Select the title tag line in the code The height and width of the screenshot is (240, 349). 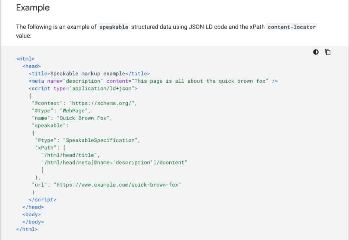coord(89,73)
